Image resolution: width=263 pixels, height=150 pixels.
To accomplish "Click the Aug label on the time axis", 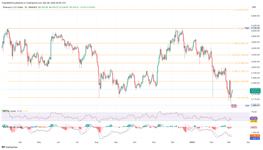I will (x=96, y=142).
